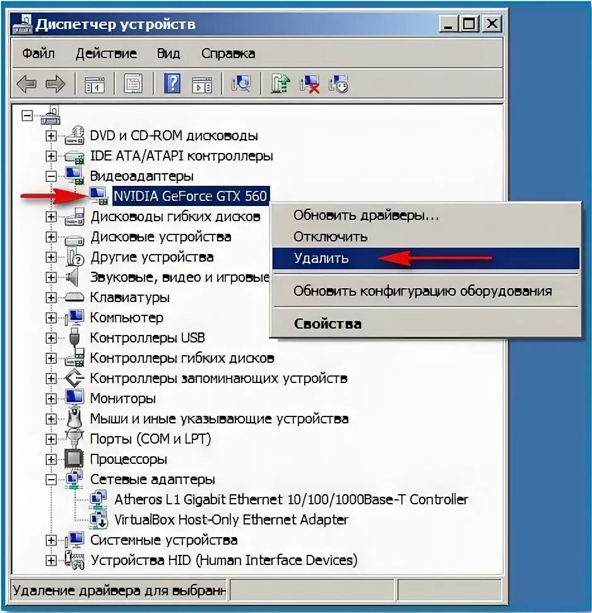Click Scan for hardware changes toolbar icon
592x613 pixels.
point(241,83)
